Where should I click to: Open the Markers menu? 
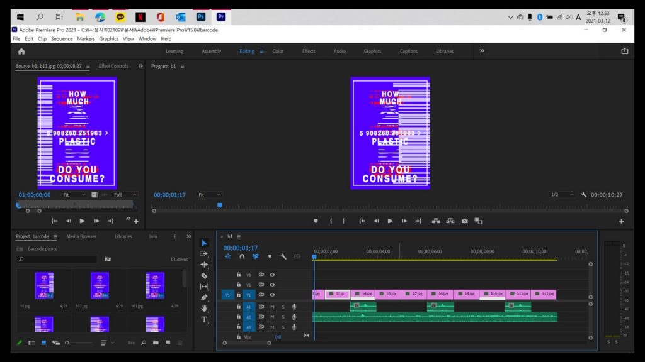pos(86,39)
